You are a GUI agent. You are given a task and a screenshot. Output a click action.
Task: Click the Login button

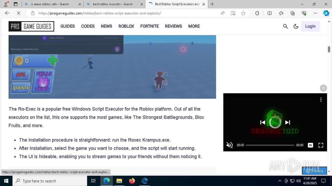click(x=310, y=26)
